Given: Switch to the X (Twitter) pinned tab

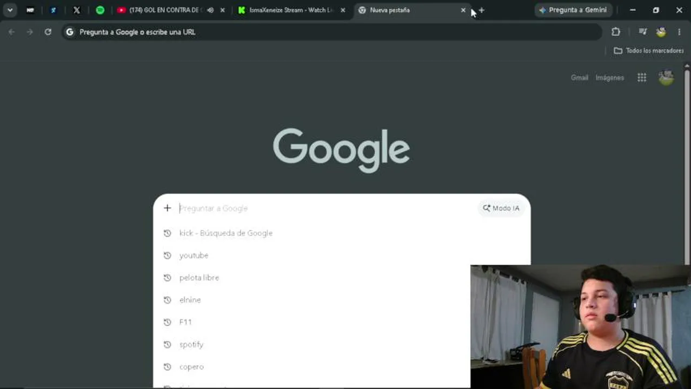Looking at the screenshot, I should coord(76,10).
